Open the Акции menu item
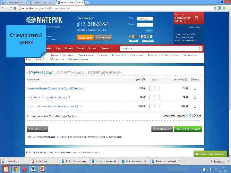 49,48
